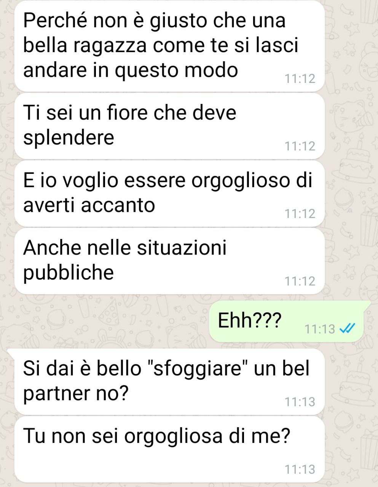Tap the message about 'sfoggiare' un bel partner

click(x=169, y=382)
